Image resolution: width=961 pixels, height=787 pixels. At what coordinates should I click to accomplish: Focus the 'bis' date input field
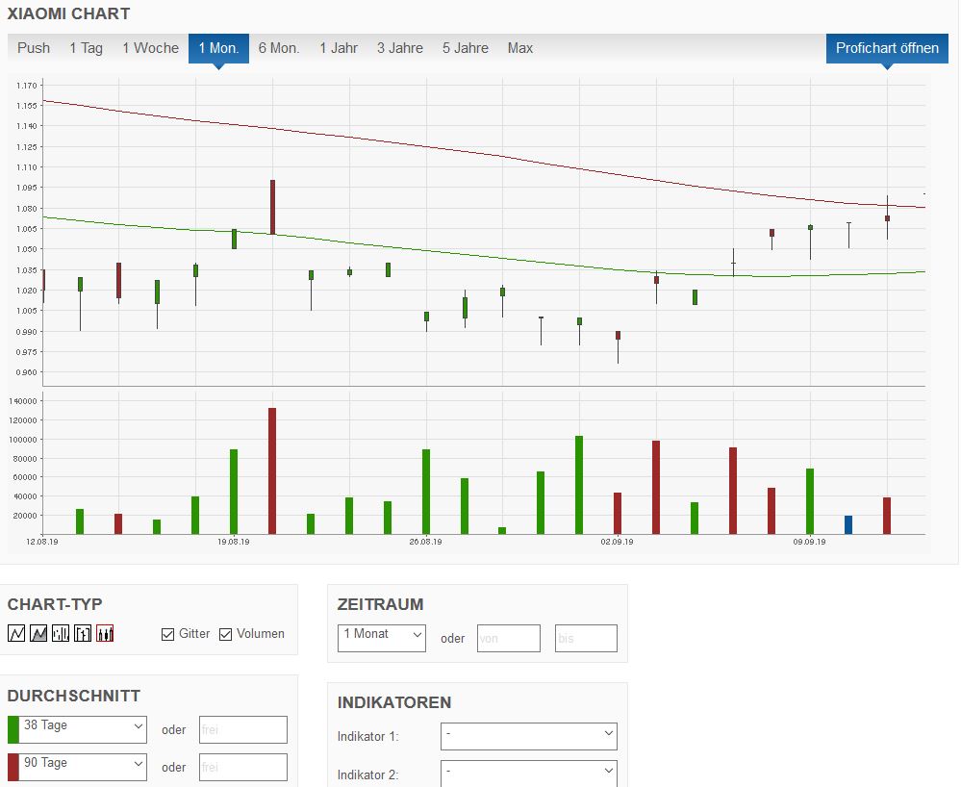point(586,638)
